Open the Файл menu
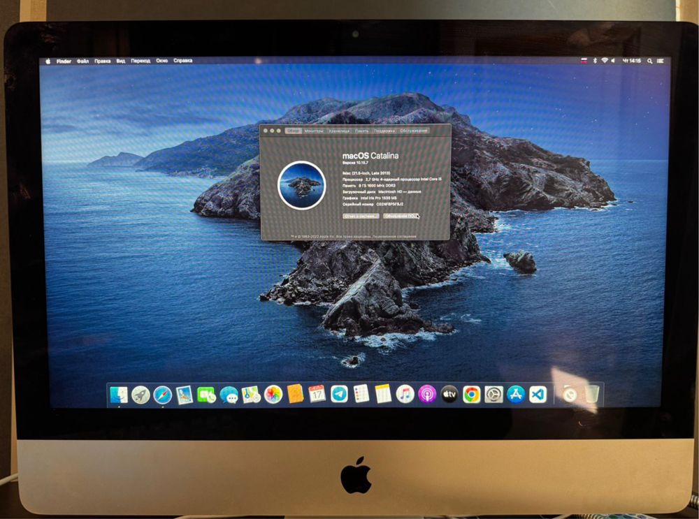This screenshot has width=699, height=519. tap(82, 61)
